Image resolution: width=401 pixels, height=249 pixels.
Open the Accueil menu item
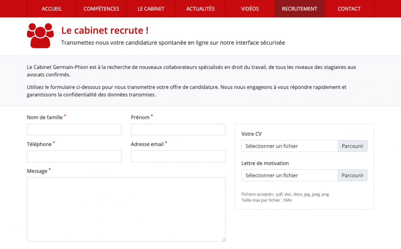(52, 9)
